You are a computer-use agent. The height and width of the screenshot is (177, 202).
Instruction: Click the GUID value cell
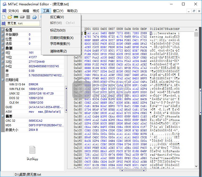(46, 107)
